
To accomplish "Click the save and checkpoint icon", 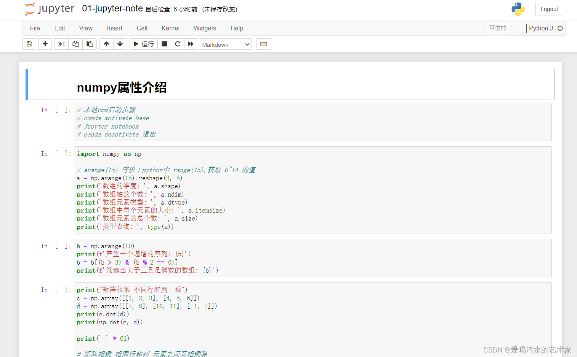I will pyautogui.click(x=29, y=44).
